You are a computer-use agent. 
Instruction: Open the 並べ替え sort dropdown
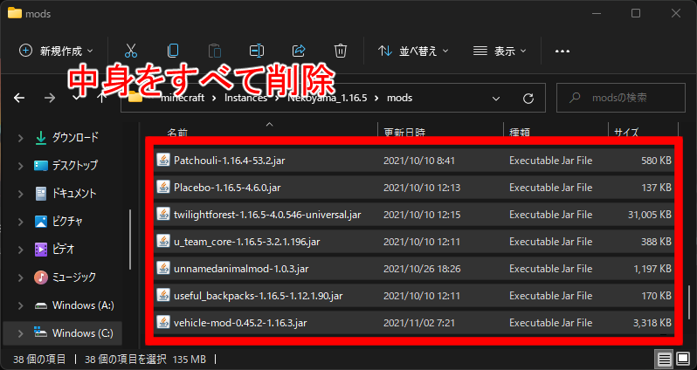click(x=413, y=51)
